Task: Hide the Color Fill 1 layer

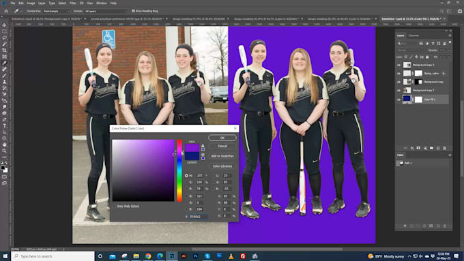Action: click(398, 99)
